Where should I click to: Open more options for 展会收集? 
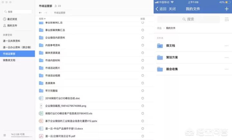(x=227, y=69)
